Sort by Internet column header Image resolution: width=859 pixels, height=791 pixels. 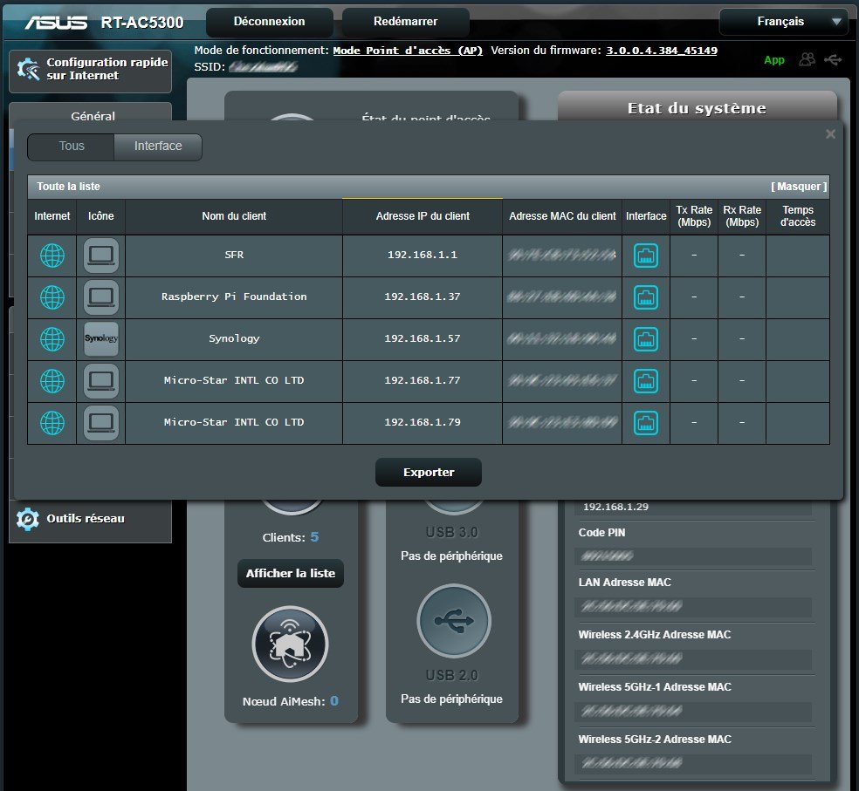point(52,216)
